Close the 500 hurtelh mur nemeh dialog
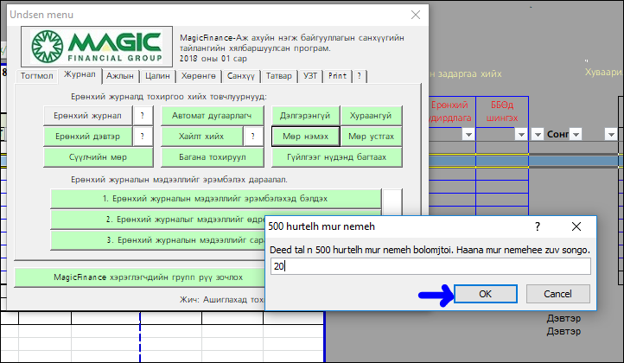 pos(576,226)
